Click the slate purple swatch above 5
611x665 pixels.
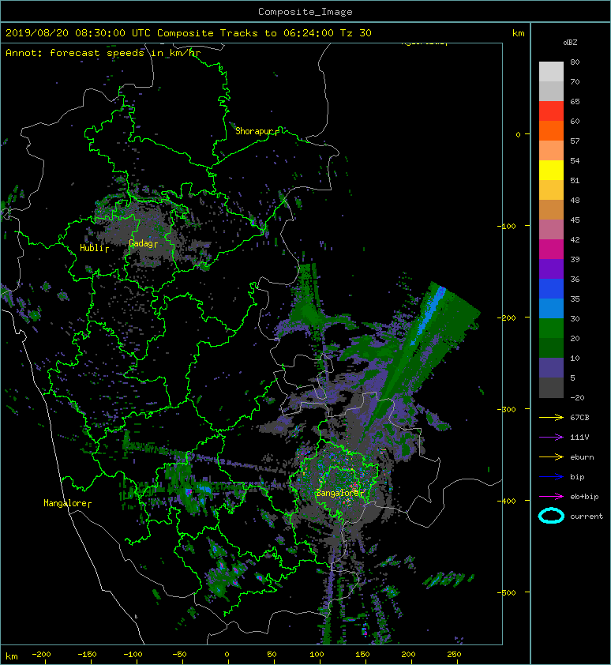551,368
